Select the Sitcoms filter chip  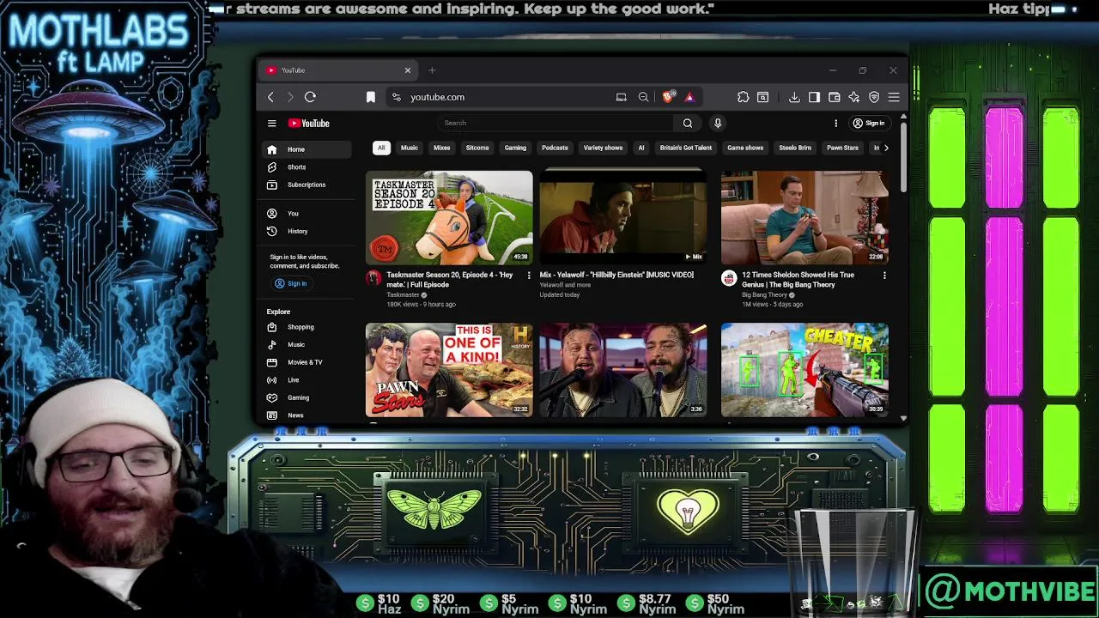(x=477, y=148)
